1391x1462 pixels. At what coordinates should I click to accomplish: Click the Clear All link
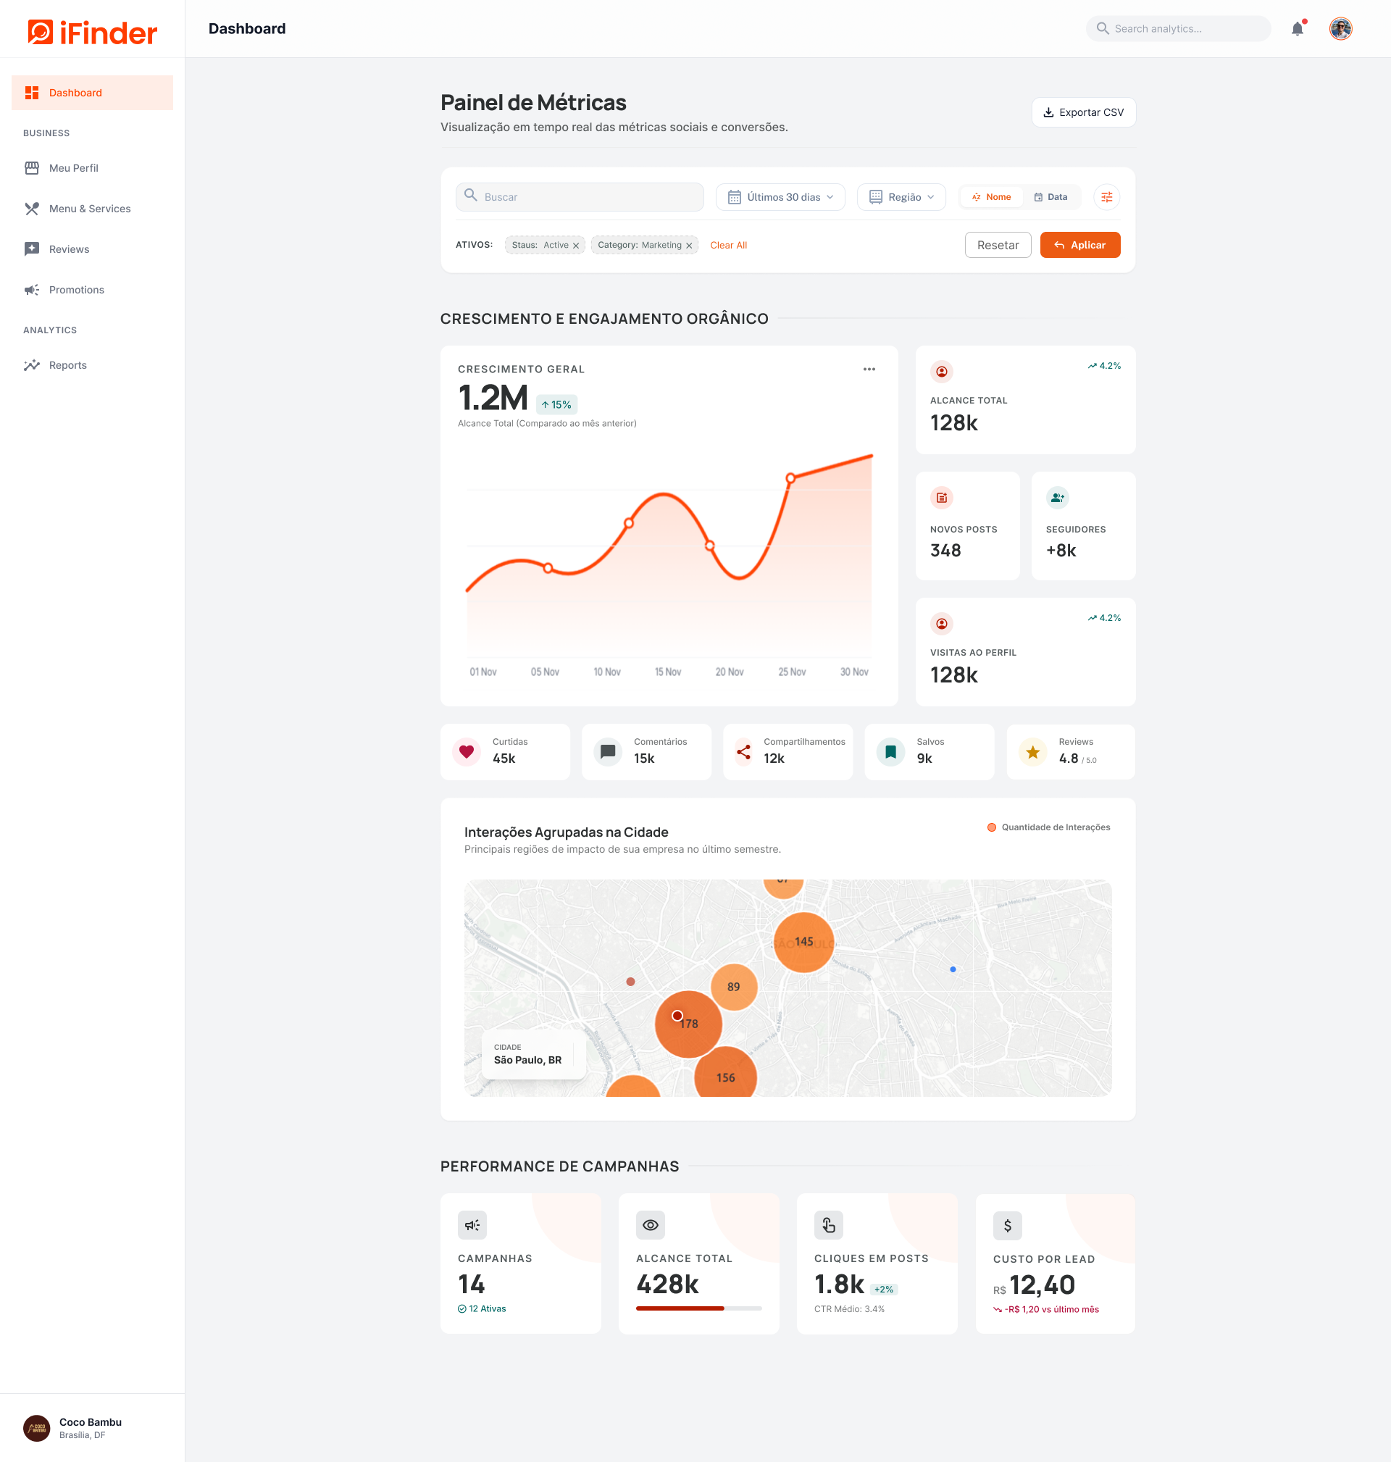tap(728, 246)
